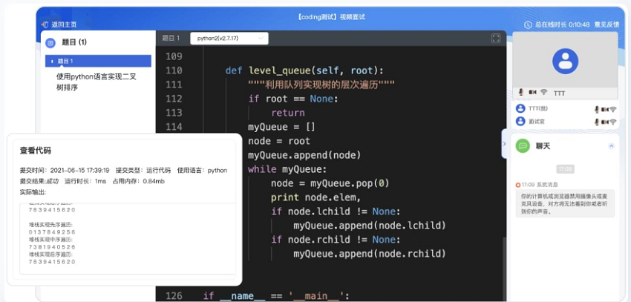631x302 pixels.
Task: Click the fullscreen icon in the code editor
Action: point(496,38)
